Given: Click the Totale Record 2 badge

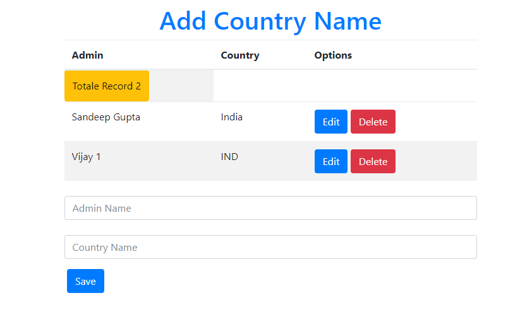Looking at the screenshot, I should [x=107, y=86].
